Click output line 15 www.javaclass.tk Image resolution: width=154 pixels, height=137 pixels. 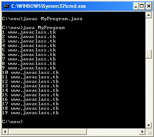pyautogui.click(x=31, y=95)
